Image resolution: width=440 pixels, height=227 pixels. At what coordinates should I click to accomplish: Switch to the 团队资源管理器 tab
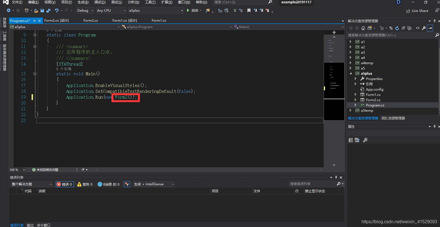tap(393, 118)
